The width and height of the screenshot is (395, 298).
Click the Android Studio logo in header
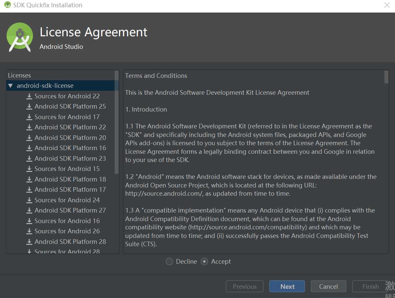coord(20,37)
